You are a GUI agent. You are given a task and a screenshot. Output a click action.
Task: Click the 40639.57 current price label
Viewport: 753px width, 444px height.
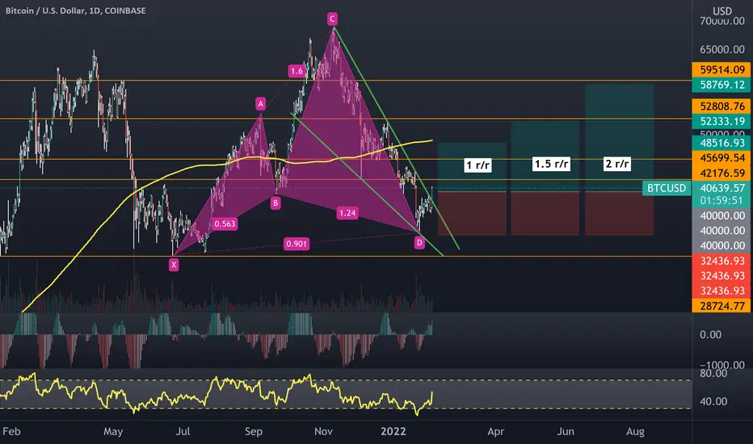[x=722, y=188]
